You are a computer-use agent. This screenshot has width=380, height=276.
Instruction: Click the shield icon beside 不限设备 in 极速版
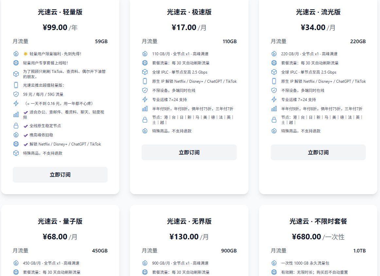tap(145, 90)
